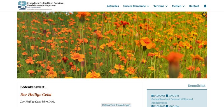Click the marigold flower banner image
The height and width of the screenshot is (107, 224).
112,45
